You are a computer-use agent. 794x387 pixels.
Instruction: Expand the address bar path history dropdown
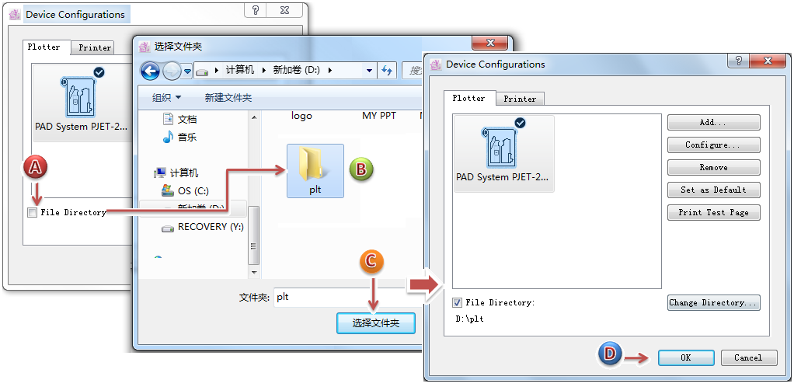(x=370, y=70)
